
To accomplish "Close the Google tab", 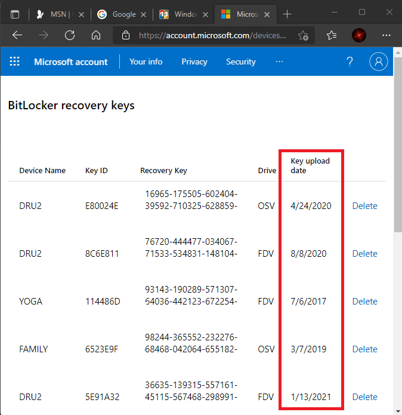I will (x=144, y=14).
